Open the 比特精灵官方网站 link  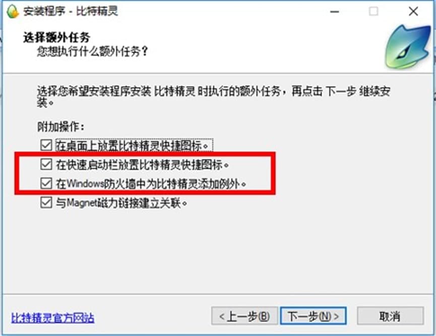tap(52, 318)
